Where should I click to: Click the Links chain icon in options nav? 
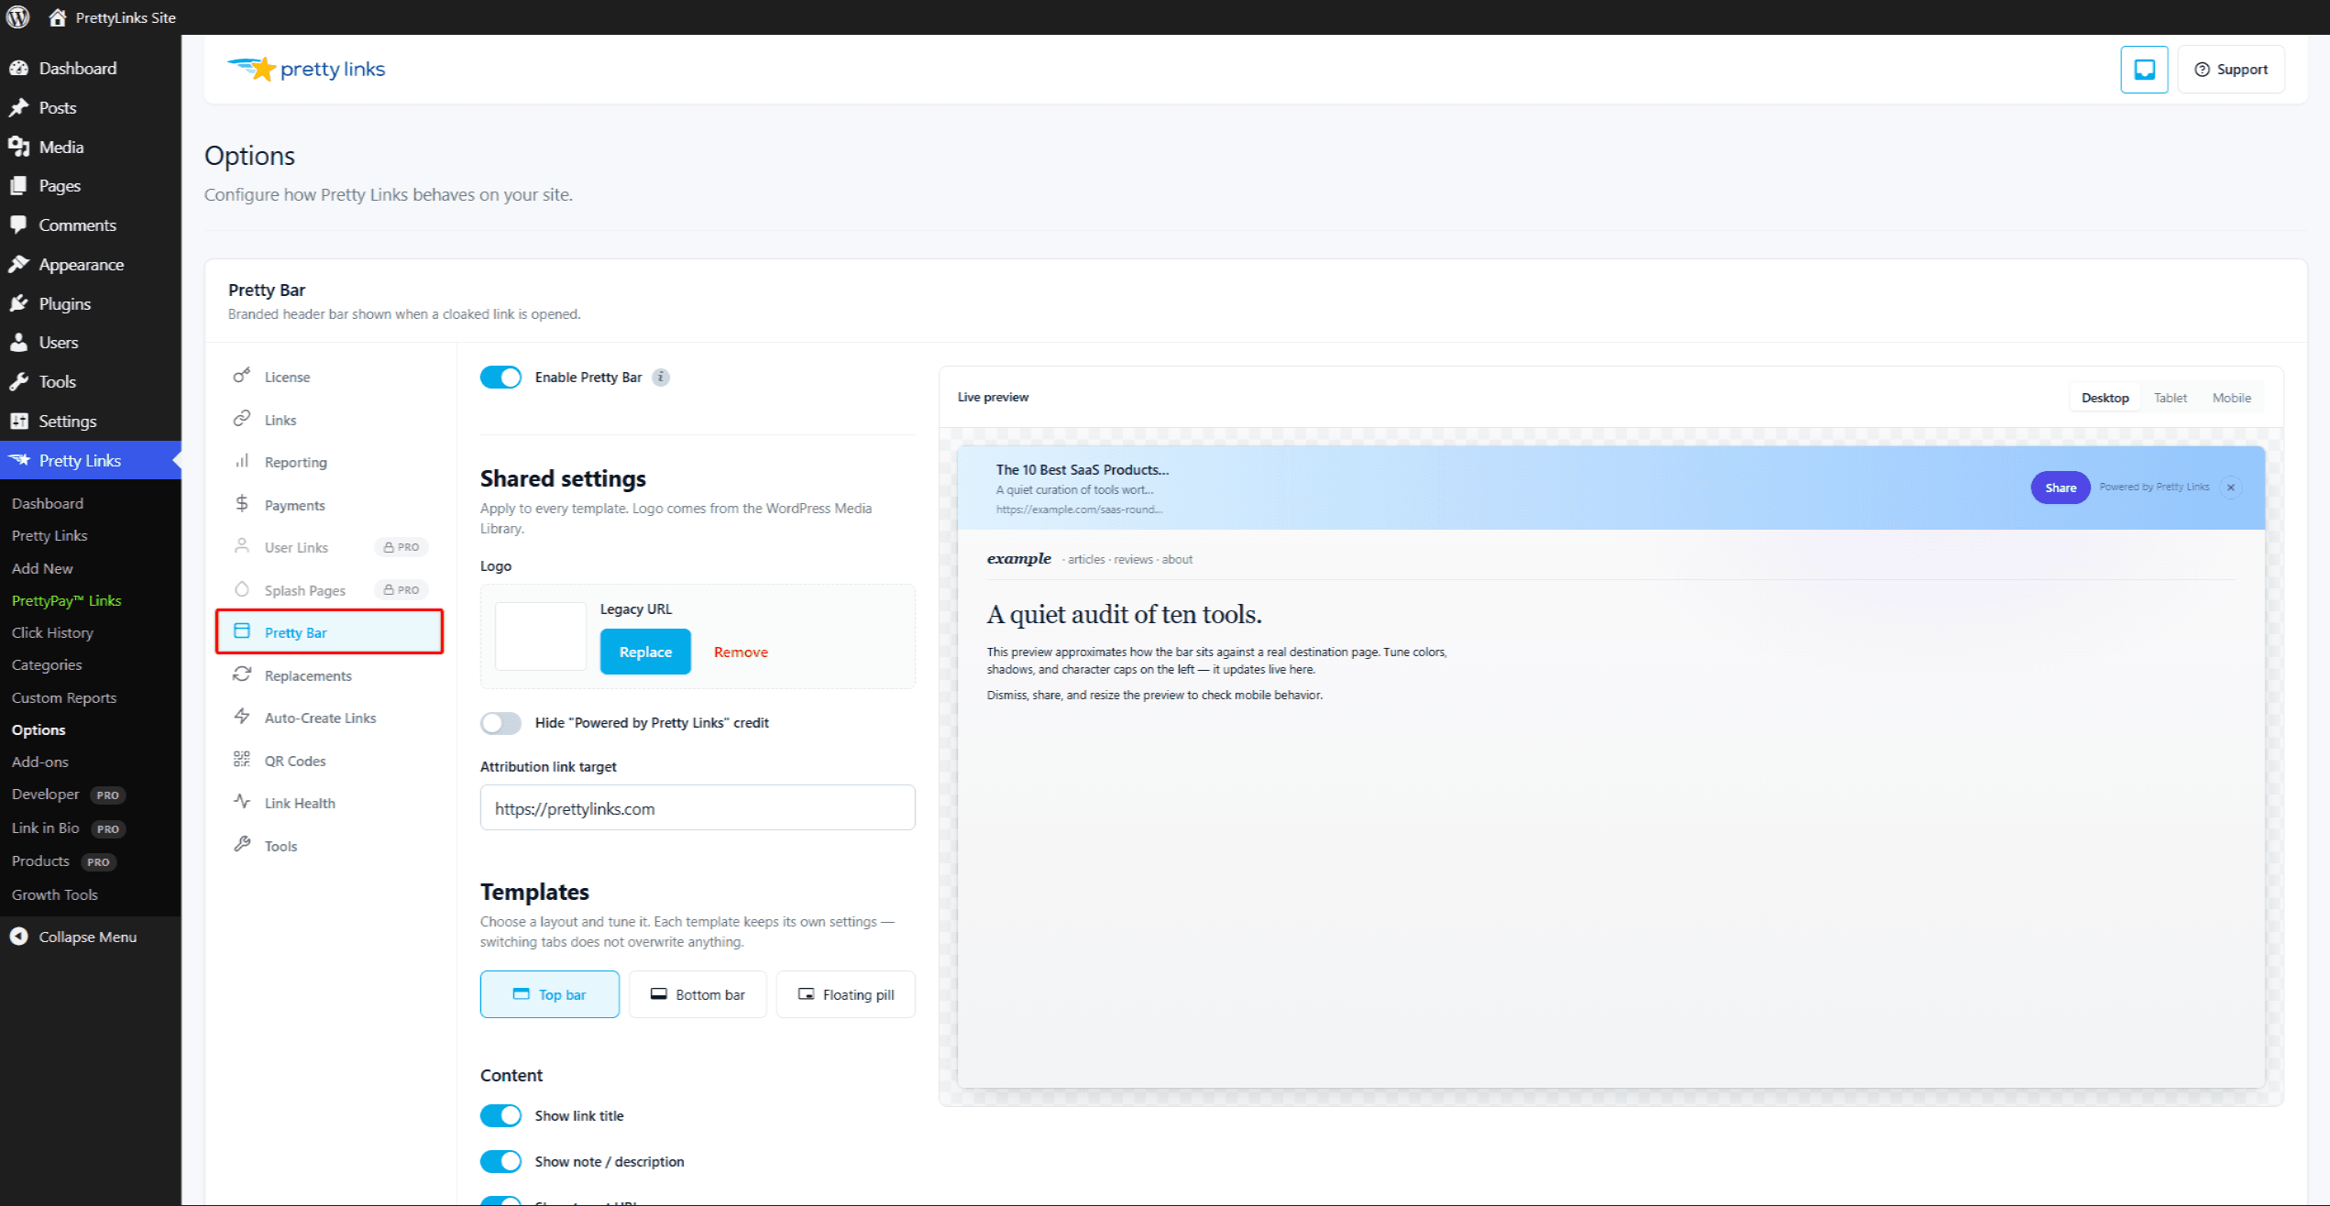coord(242,419)
